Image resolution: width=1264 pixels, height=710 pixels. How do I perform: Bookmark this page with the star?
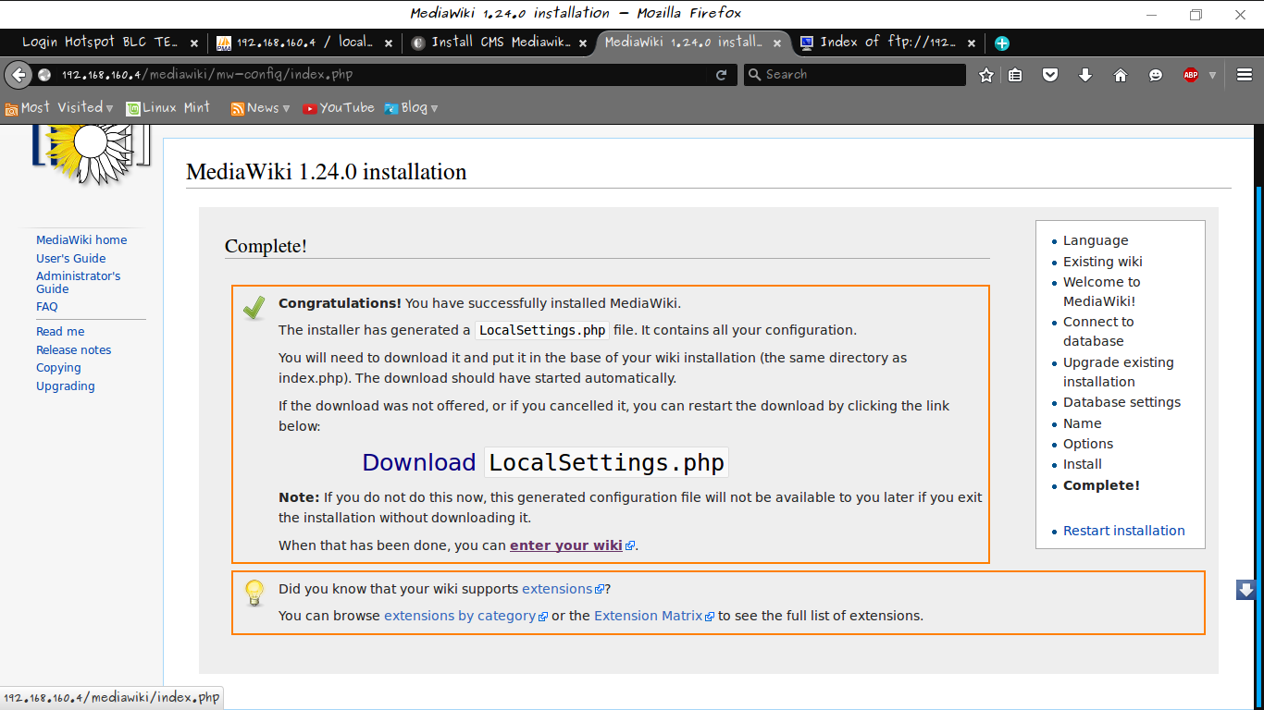coord(985,75)
